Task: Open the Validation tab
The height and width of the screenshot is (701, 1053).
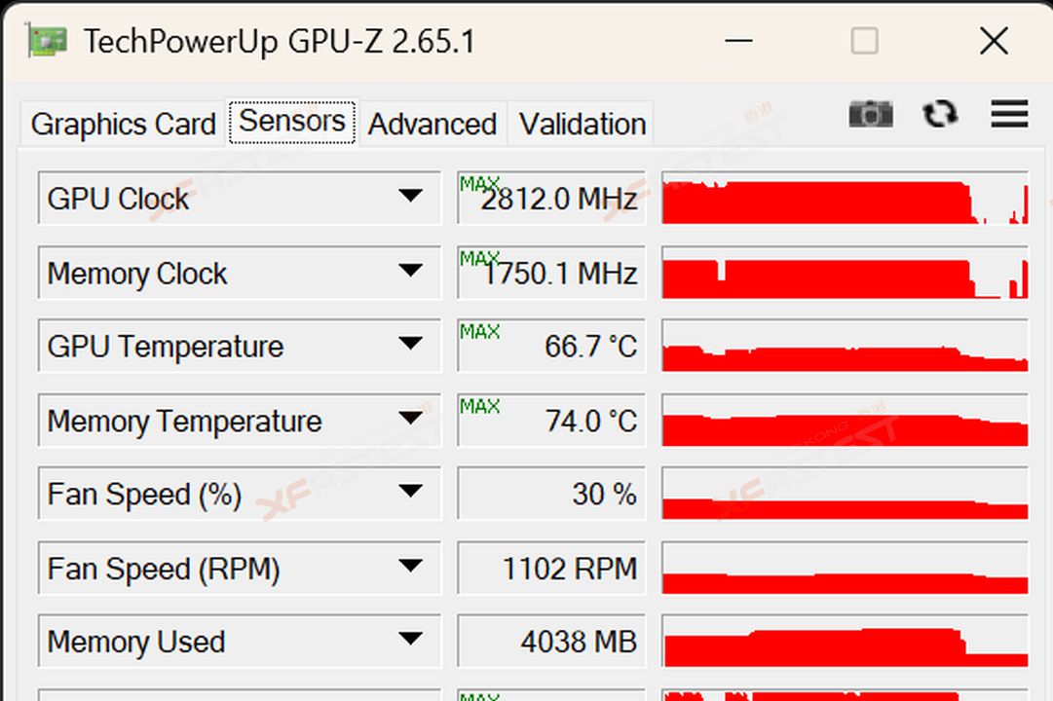Action: pos(583,124)
